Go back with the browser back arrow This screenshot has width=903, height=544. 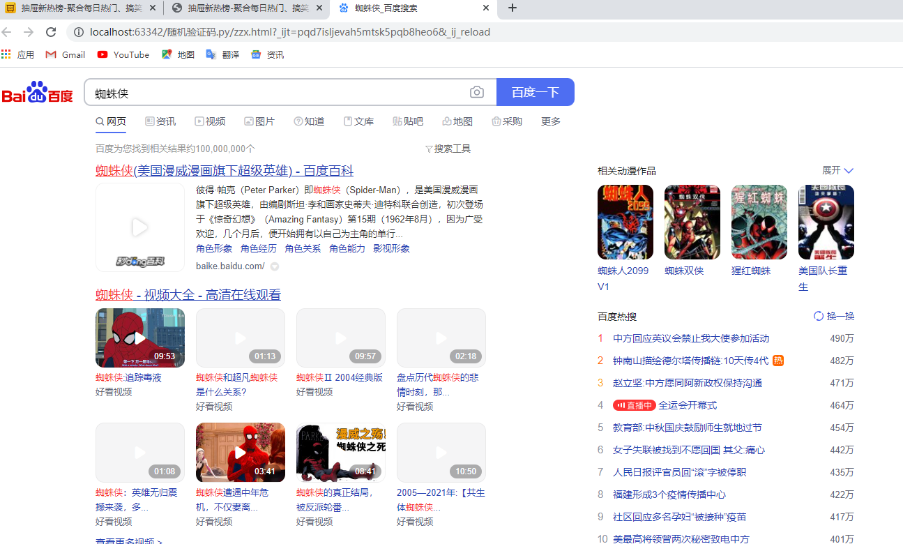(7, 32)
